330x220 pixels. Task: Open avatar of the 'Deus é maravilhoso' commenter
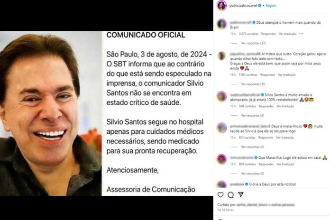(x=221, y=128)
